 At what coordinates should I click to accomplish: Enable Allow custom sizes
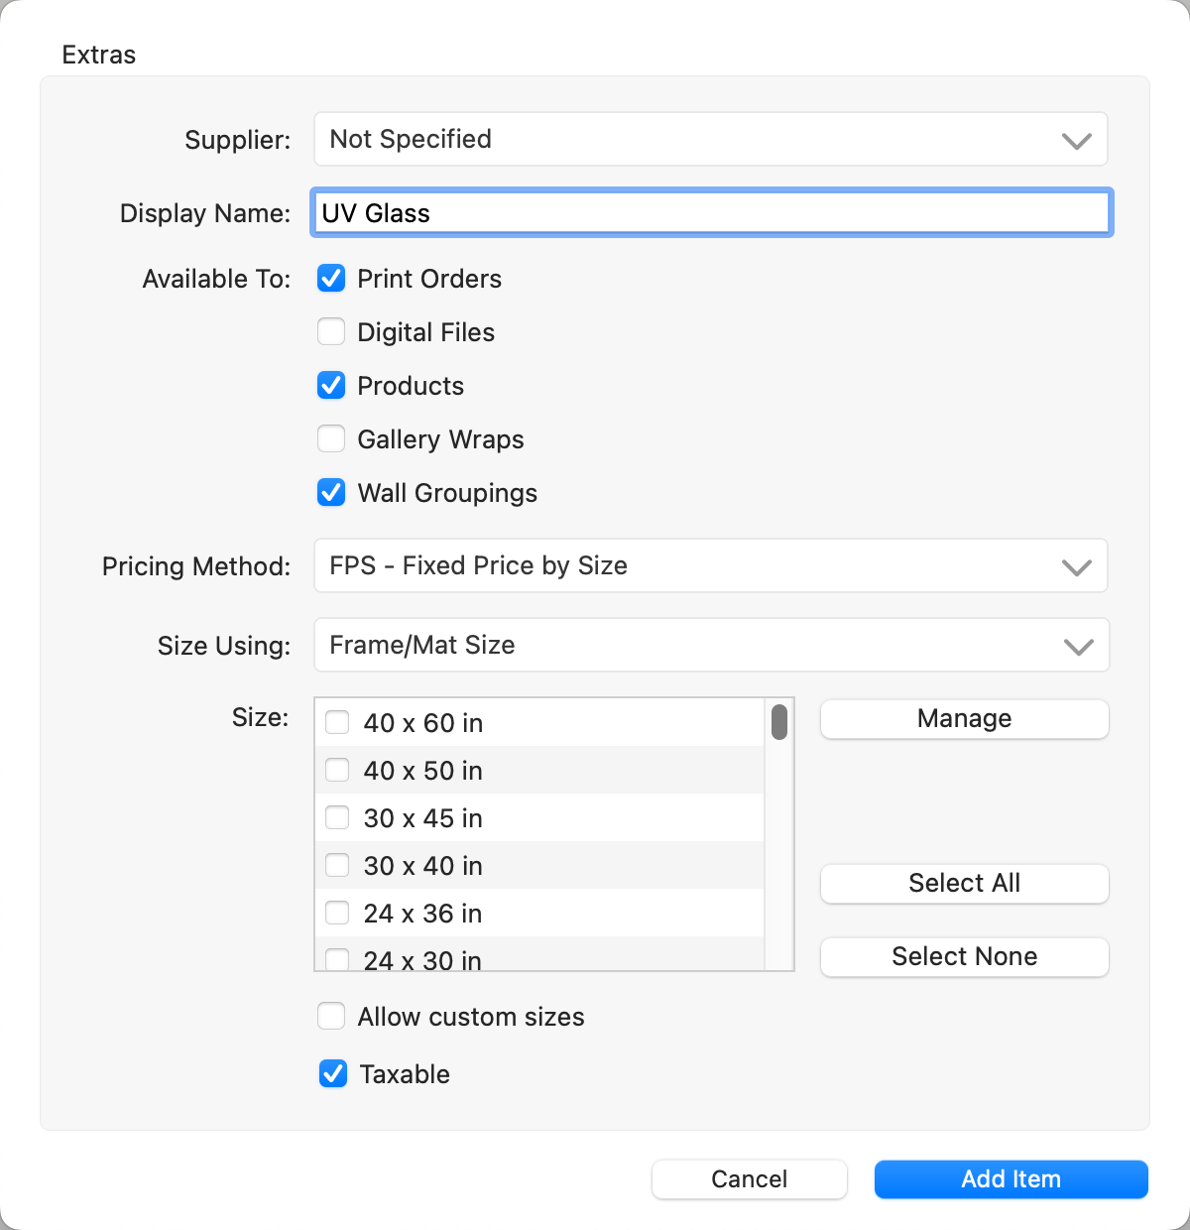(331, 1017)
